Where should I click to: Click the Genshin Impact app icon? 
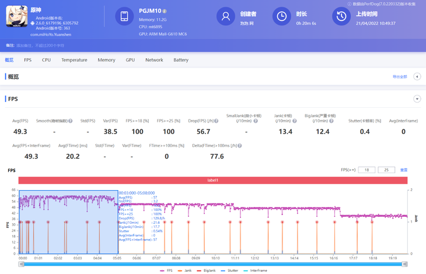pyautogui.click(x=17, y=17)
